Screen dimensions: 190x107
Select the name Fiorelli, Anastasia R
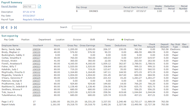tap(12, 64)
